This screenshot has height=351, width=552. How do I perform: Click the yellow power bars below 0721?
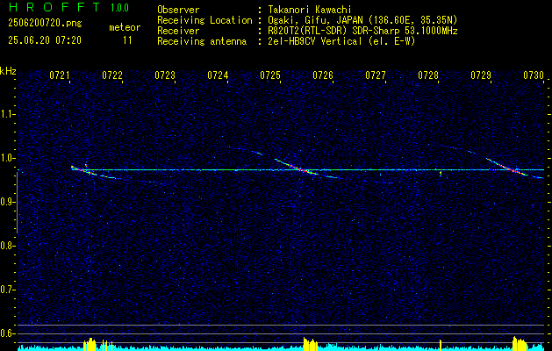(90, 344)
